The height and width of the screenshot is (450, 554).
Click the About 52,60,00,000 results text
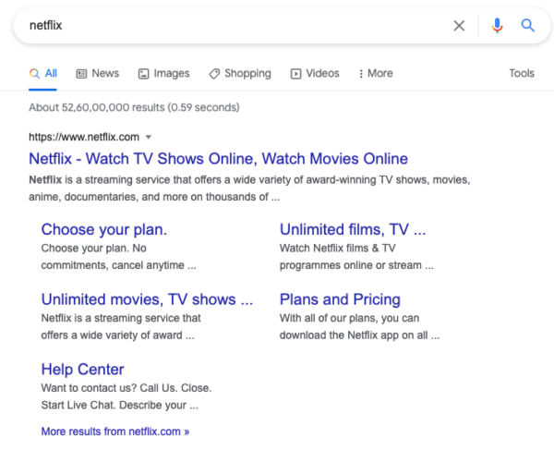coord(134,107)
